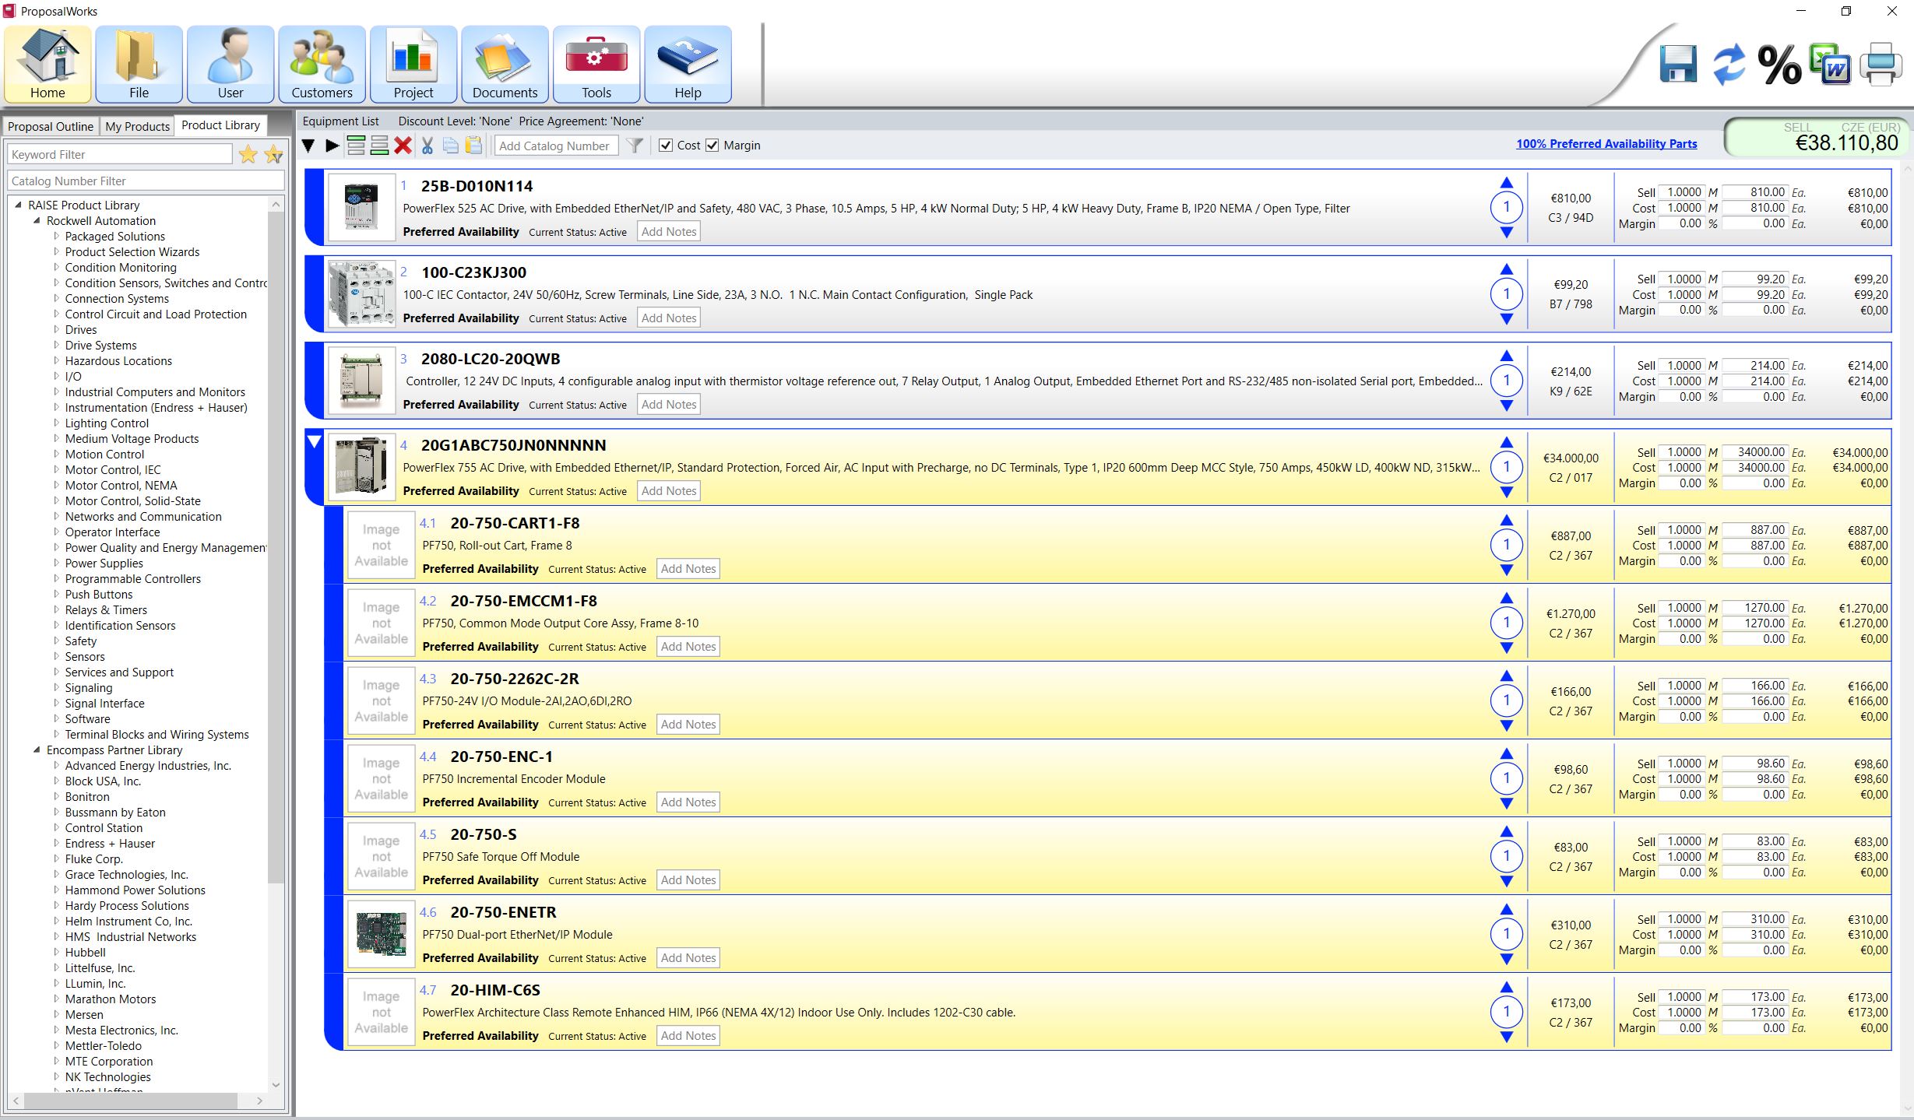Increase quantity of 20-750-ENETR

tap(1507, 909)
